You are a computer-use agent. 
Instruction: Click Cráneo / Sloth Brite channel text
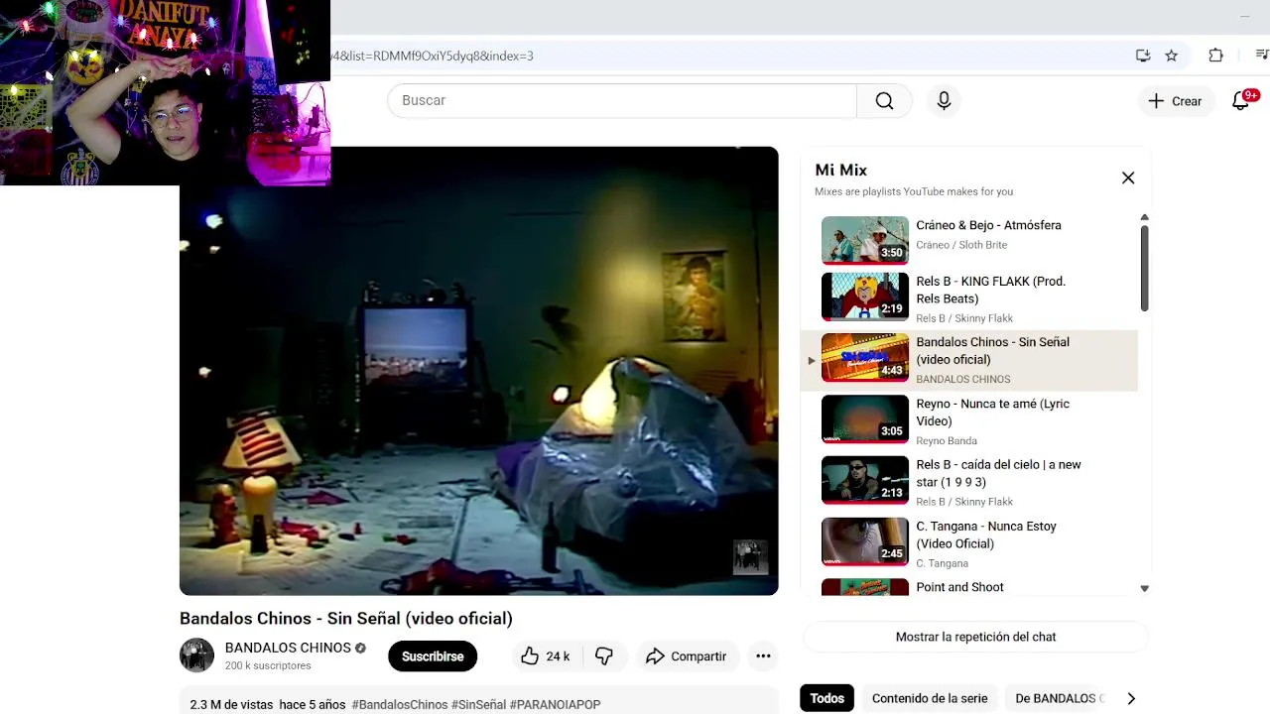(961, 245)
